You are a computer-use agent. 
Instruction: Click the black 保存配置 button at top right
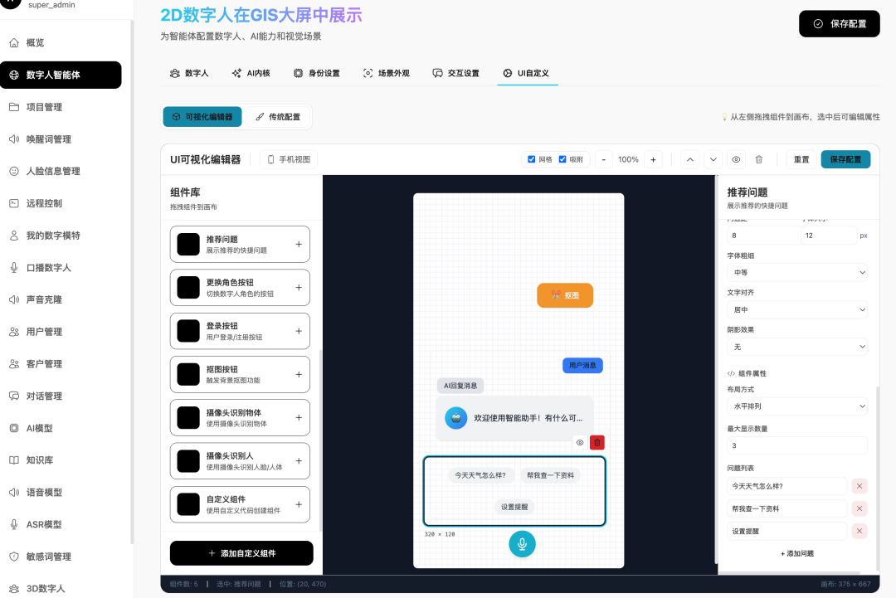point(839,23)
